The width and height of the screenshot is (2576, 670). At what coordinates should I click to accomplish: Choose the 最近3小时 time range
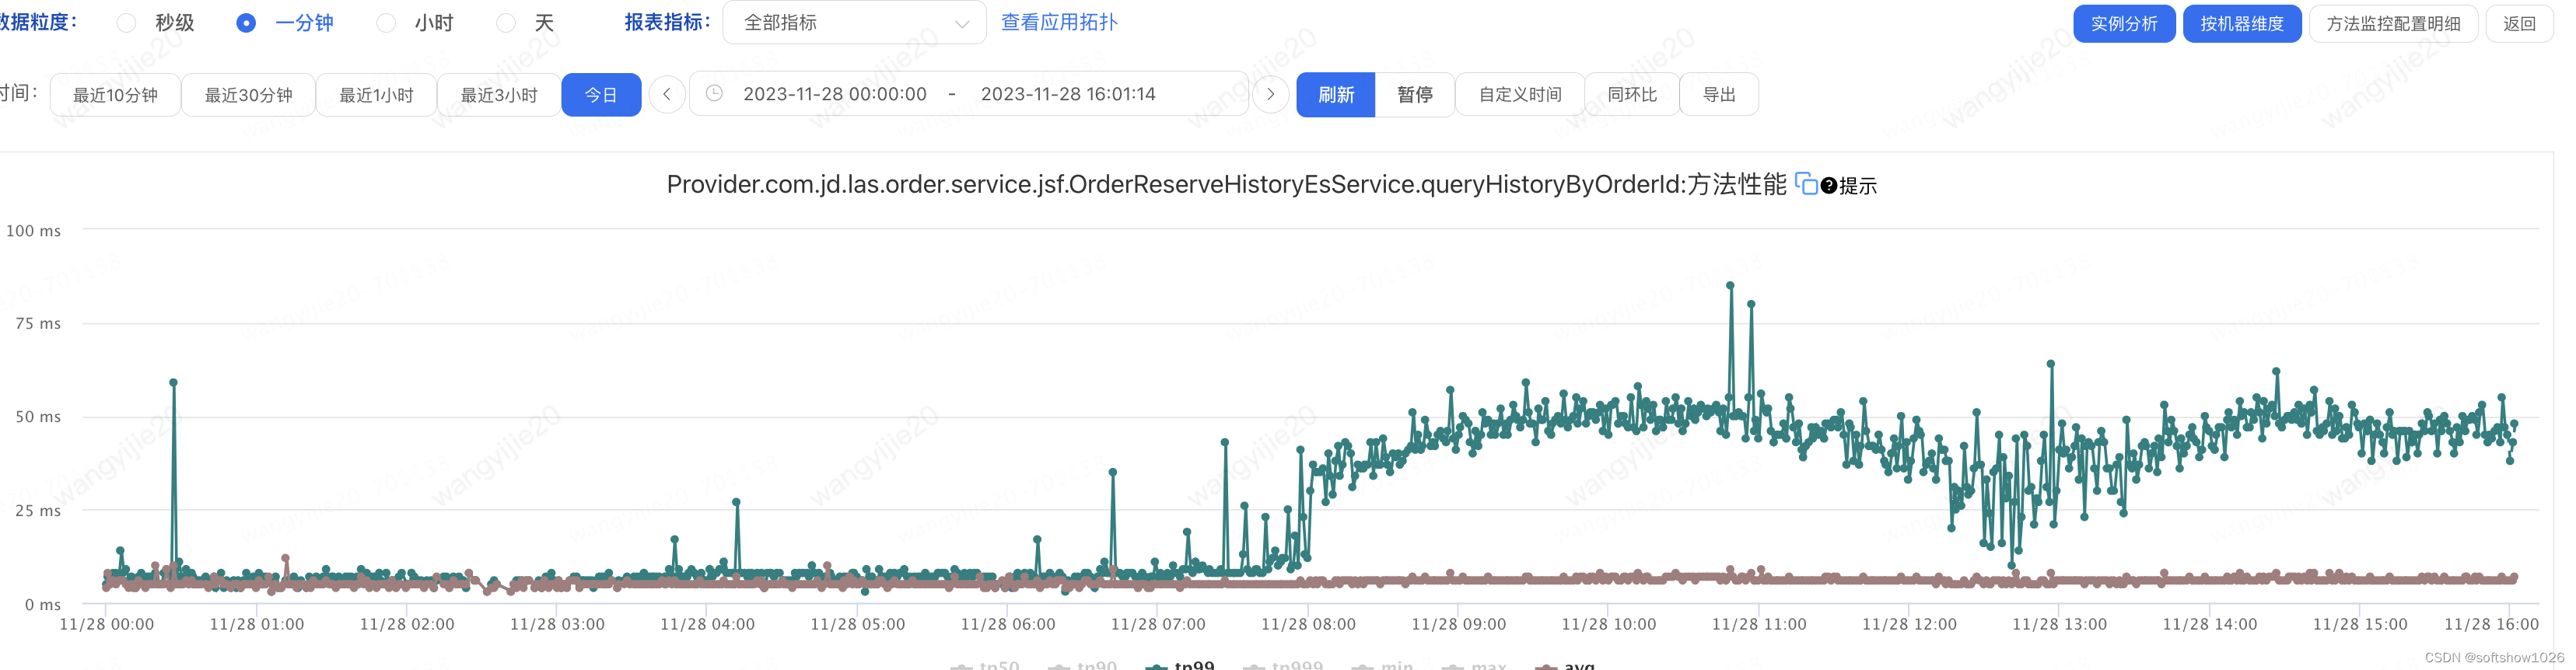[499, 95]
